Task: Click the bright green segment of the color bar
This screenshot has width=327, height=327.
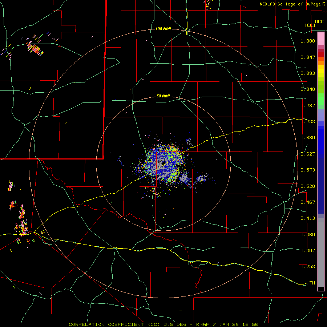Action: pos(321,99)
